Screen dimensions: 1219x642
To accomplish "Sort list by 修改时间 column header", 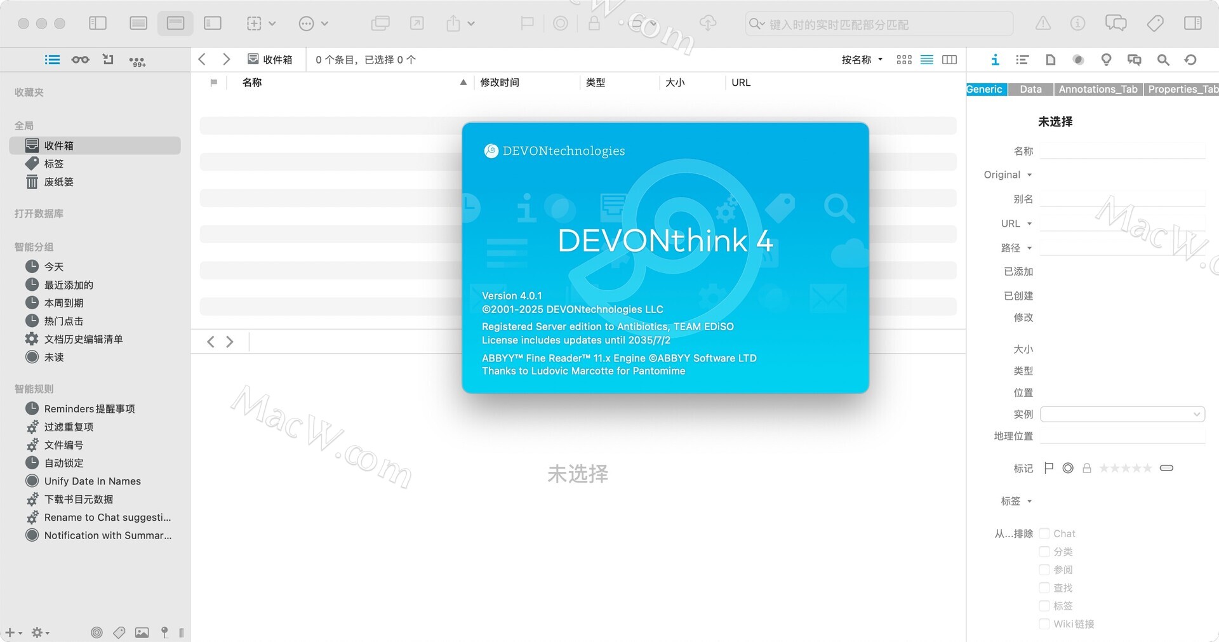I will (x=500, y=83).
